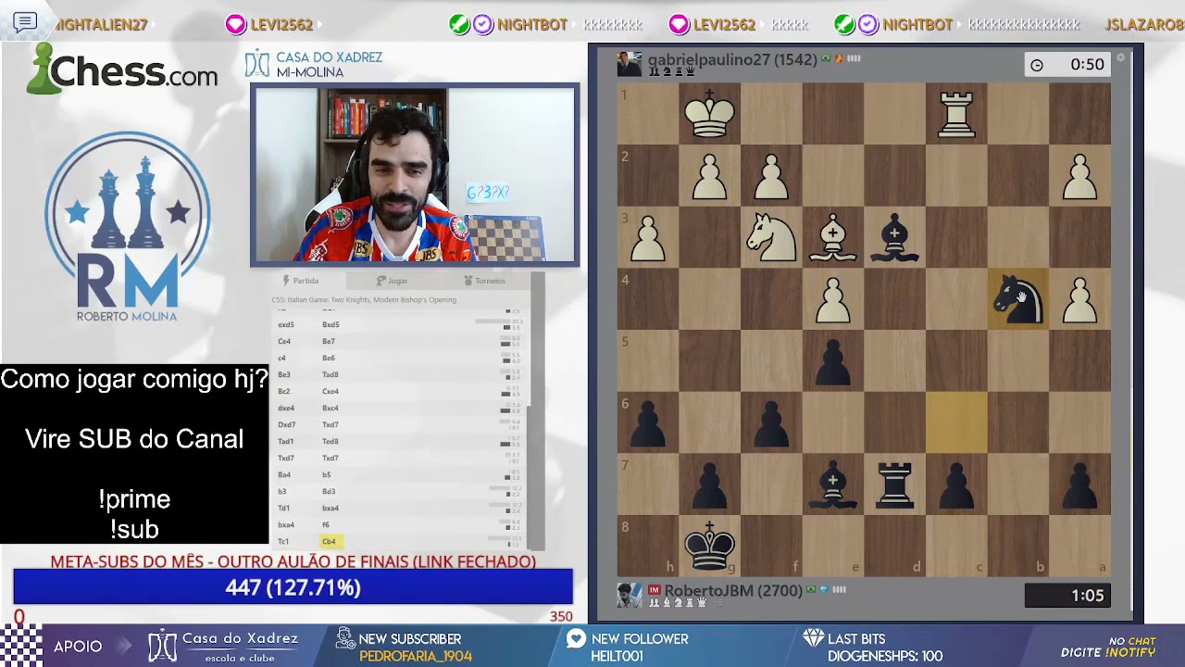Select the white king on g1
This screenshot has width=1185, height=667.
pyautogui.click(x=709, y=114)
